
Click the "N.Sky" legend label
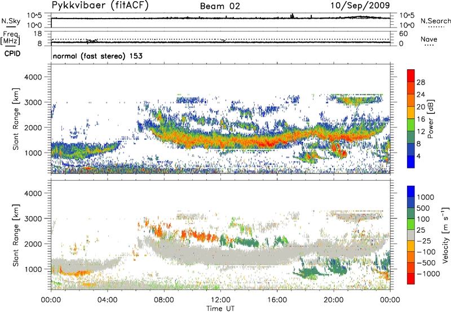tap(11, 21)
